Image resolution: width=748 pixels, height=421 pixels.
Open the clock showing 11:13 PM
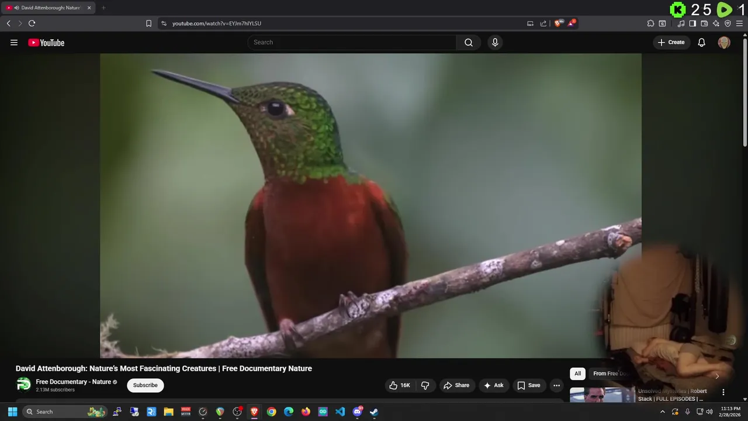point(730,412)
